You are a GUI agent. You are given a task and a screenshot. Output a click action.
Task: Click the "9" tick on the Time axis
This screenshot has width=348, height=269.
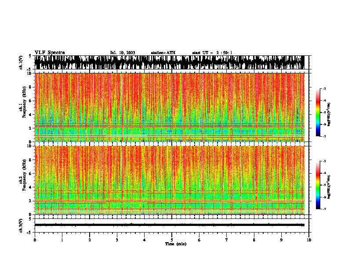coord(281,240)
